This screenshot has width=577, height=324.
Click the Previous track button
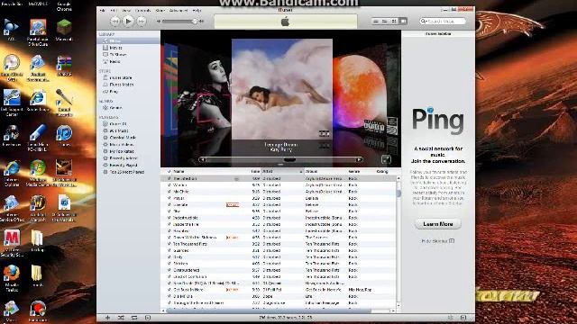[x=114, y=22]
